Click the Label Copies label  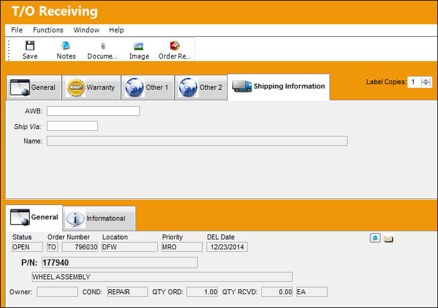[386, 82]
